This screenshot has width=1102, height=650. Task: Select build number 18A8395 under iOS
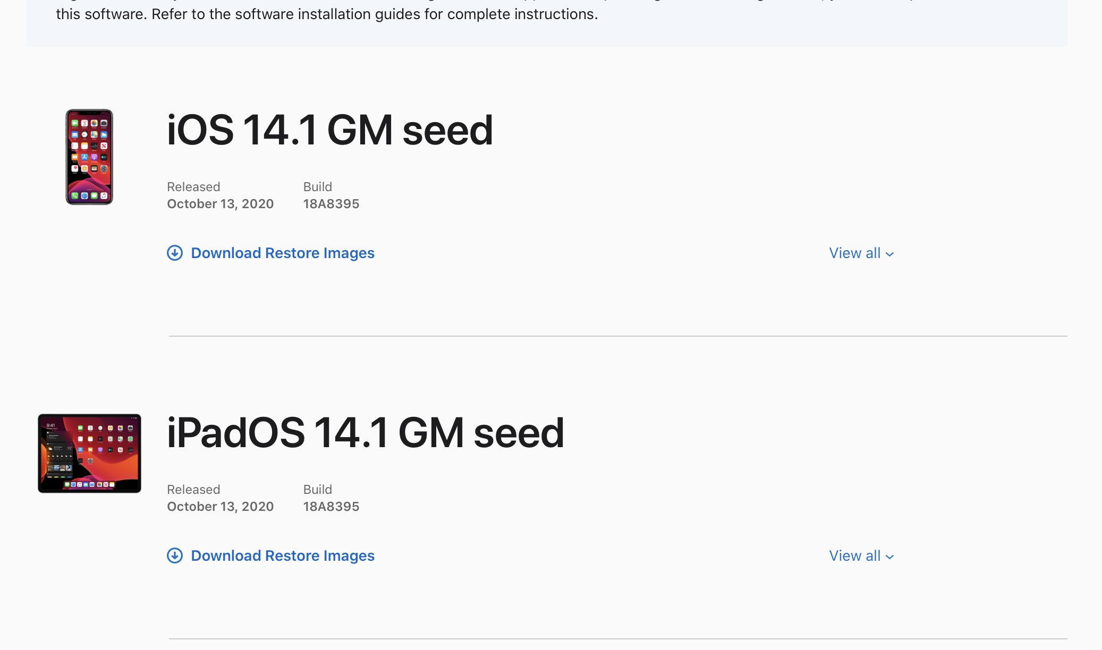coord(331,204)
